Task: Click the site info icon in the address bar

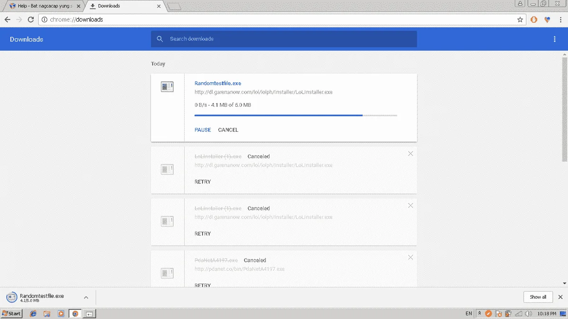Action: [44, 20]
